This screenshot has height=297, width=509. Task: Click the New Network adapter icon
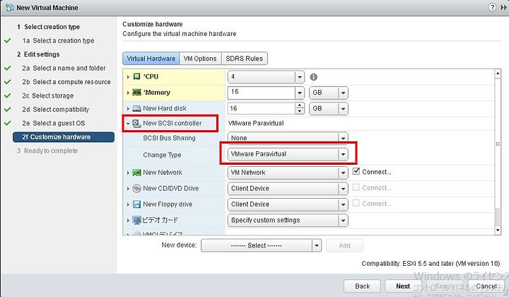136,173
